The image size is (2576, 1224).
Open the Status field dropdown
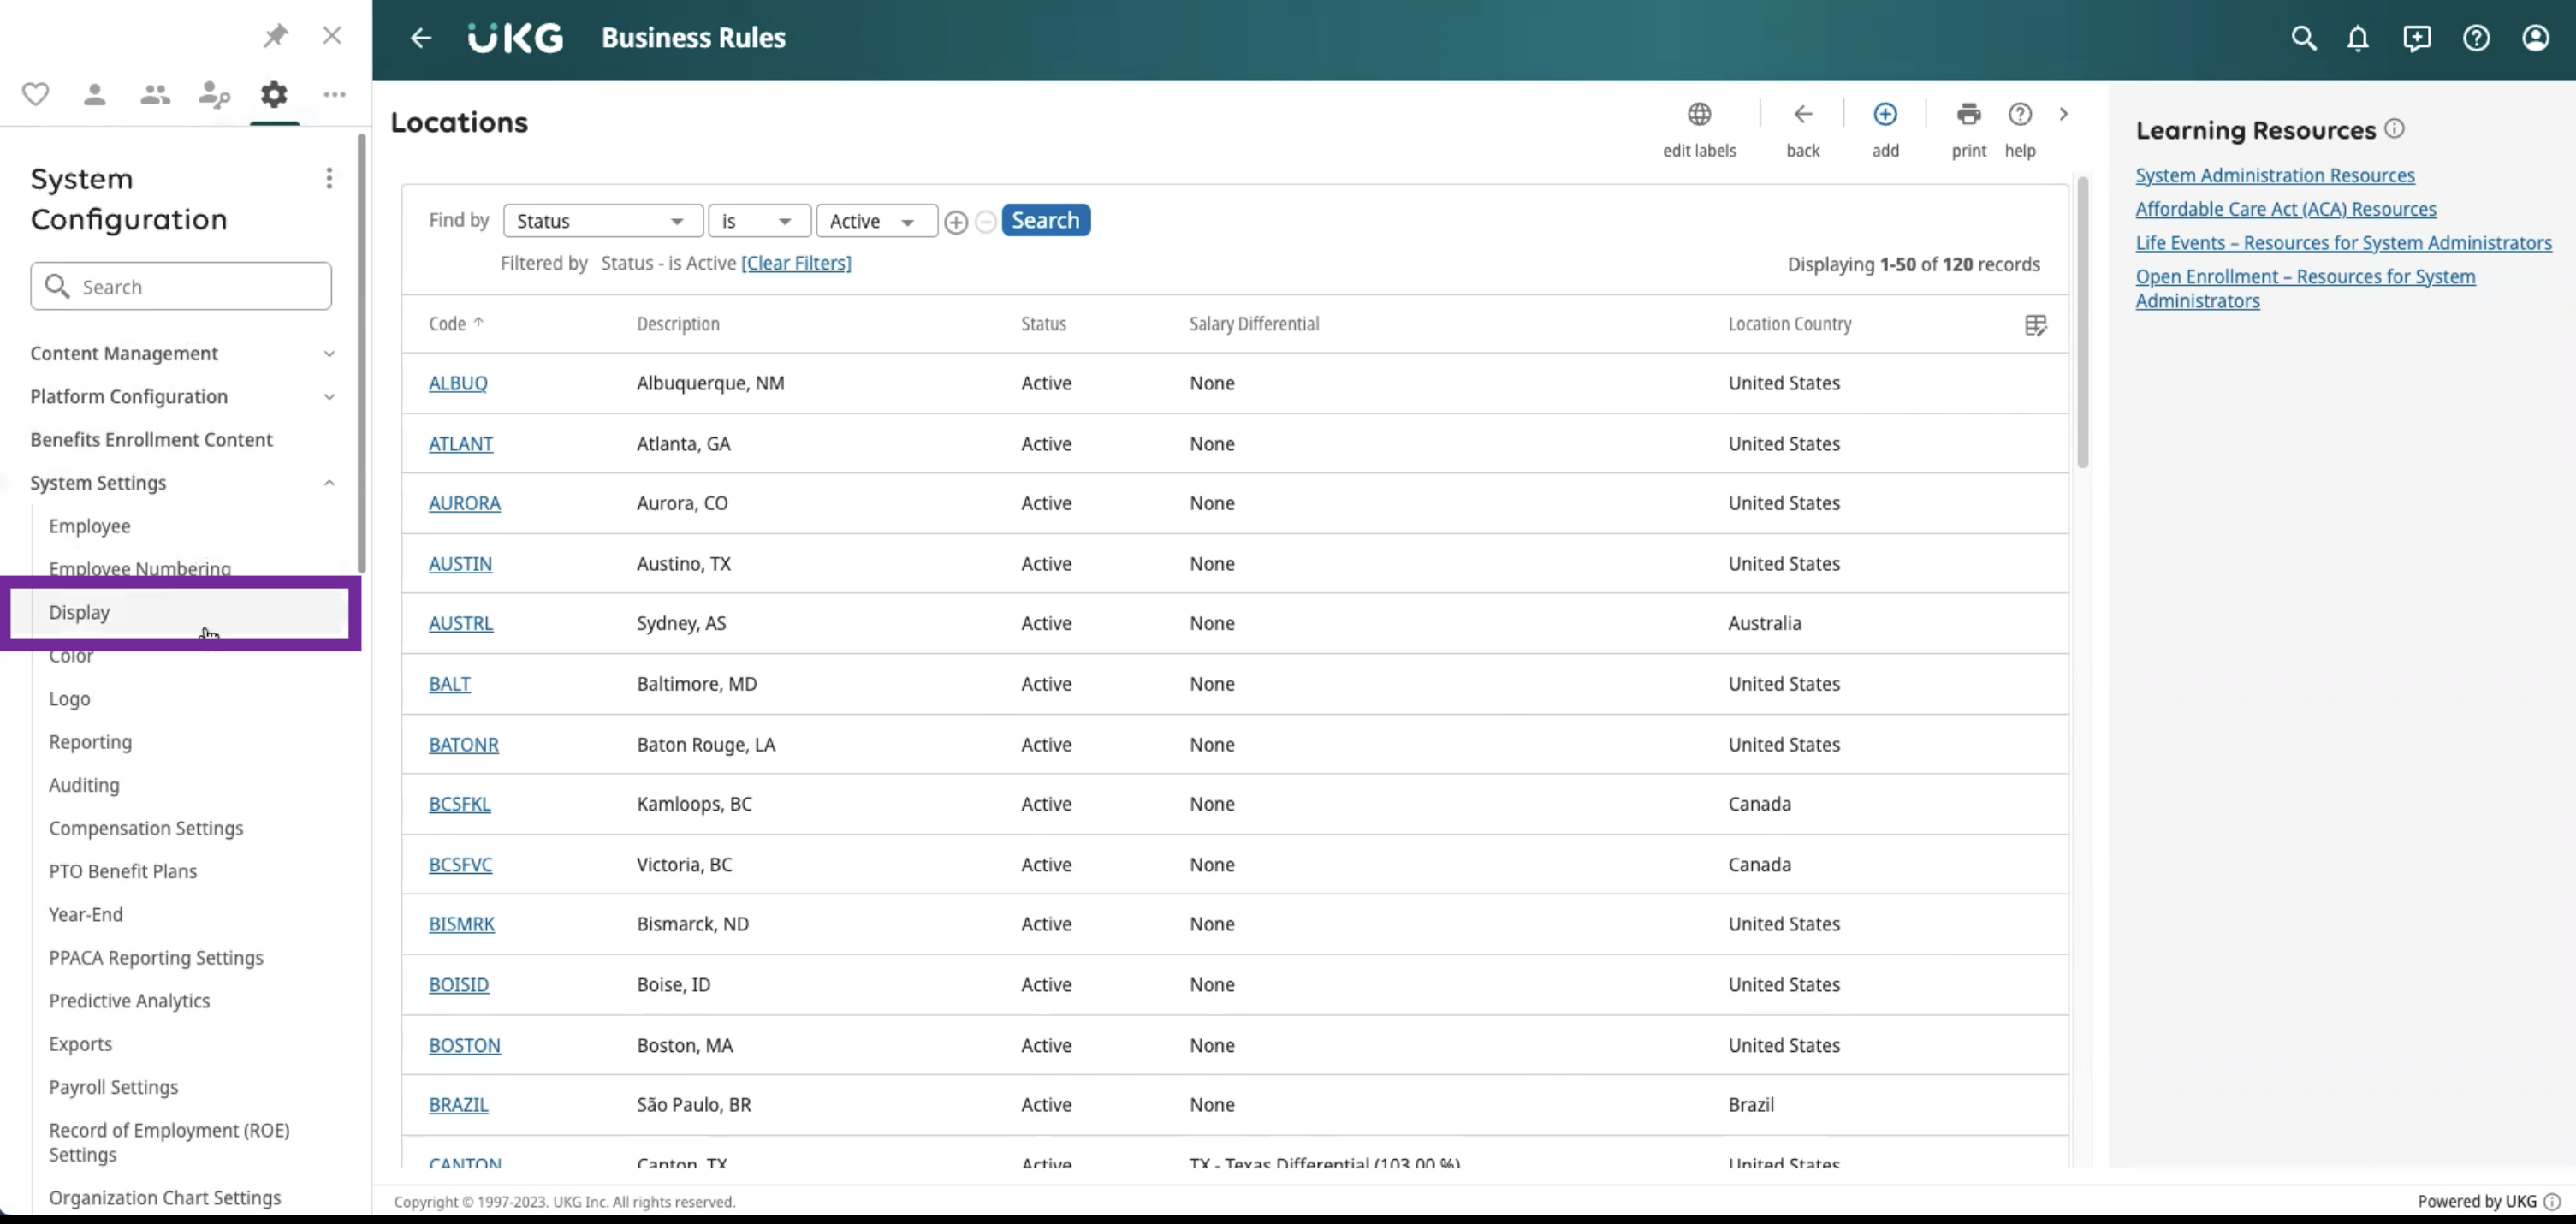click(x=603, y=221)
